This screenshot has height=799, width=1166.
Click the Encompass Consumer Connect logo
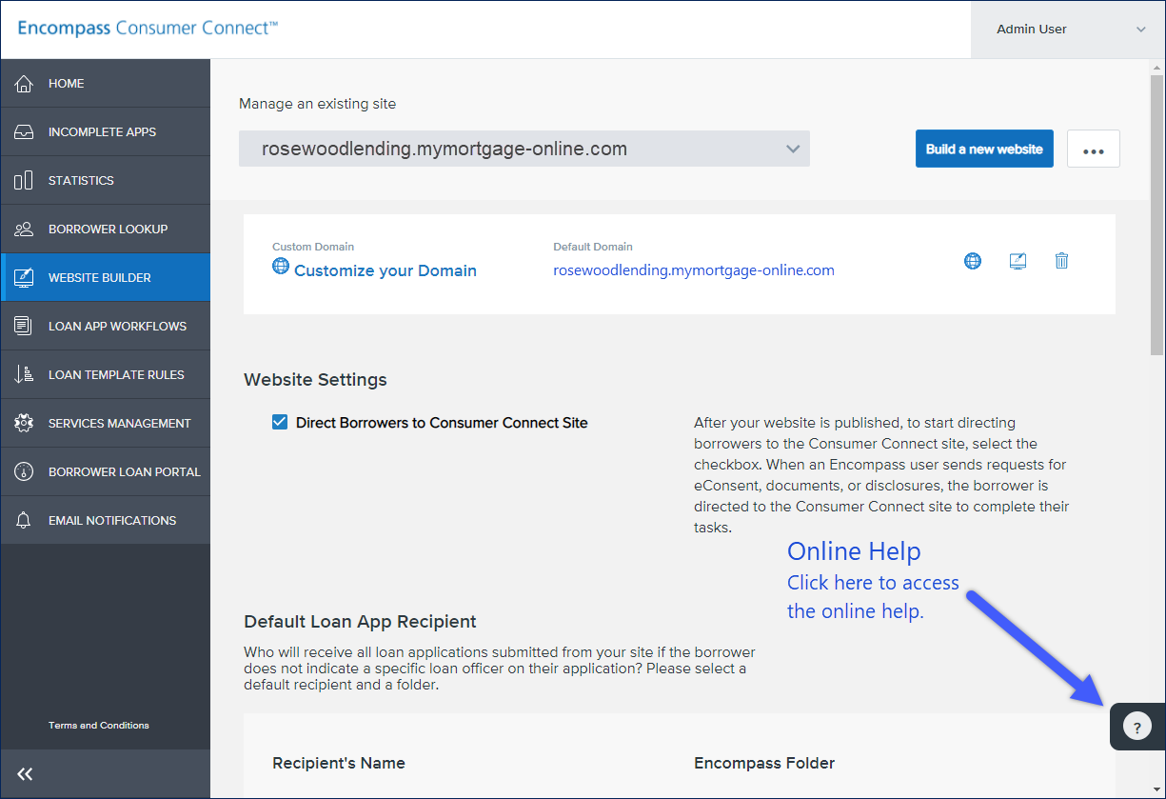(x=148, y=29)
